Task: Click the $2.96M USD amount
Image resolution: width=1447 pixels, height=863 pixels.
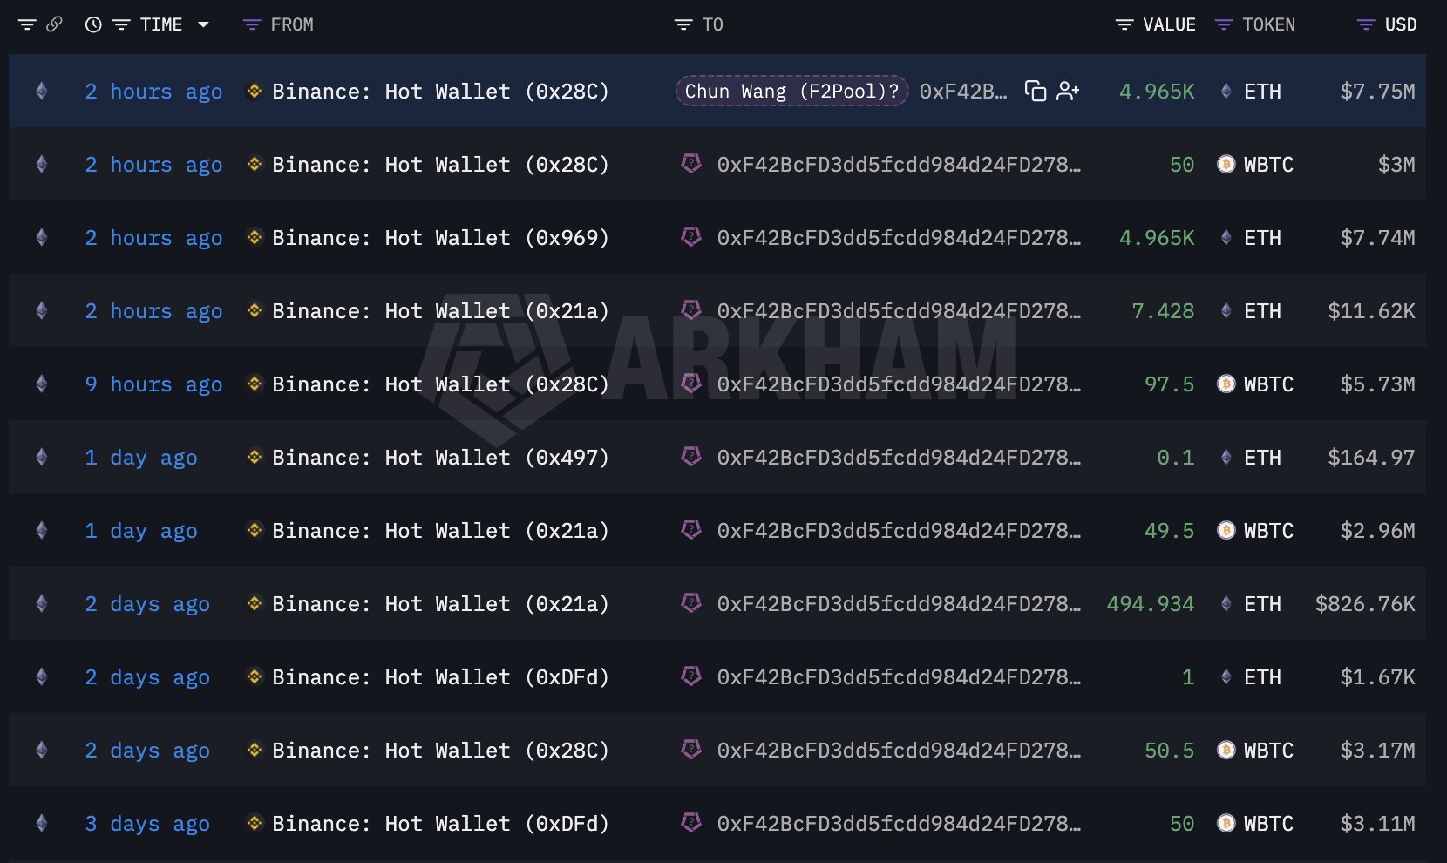Action: pos(1377,531)
